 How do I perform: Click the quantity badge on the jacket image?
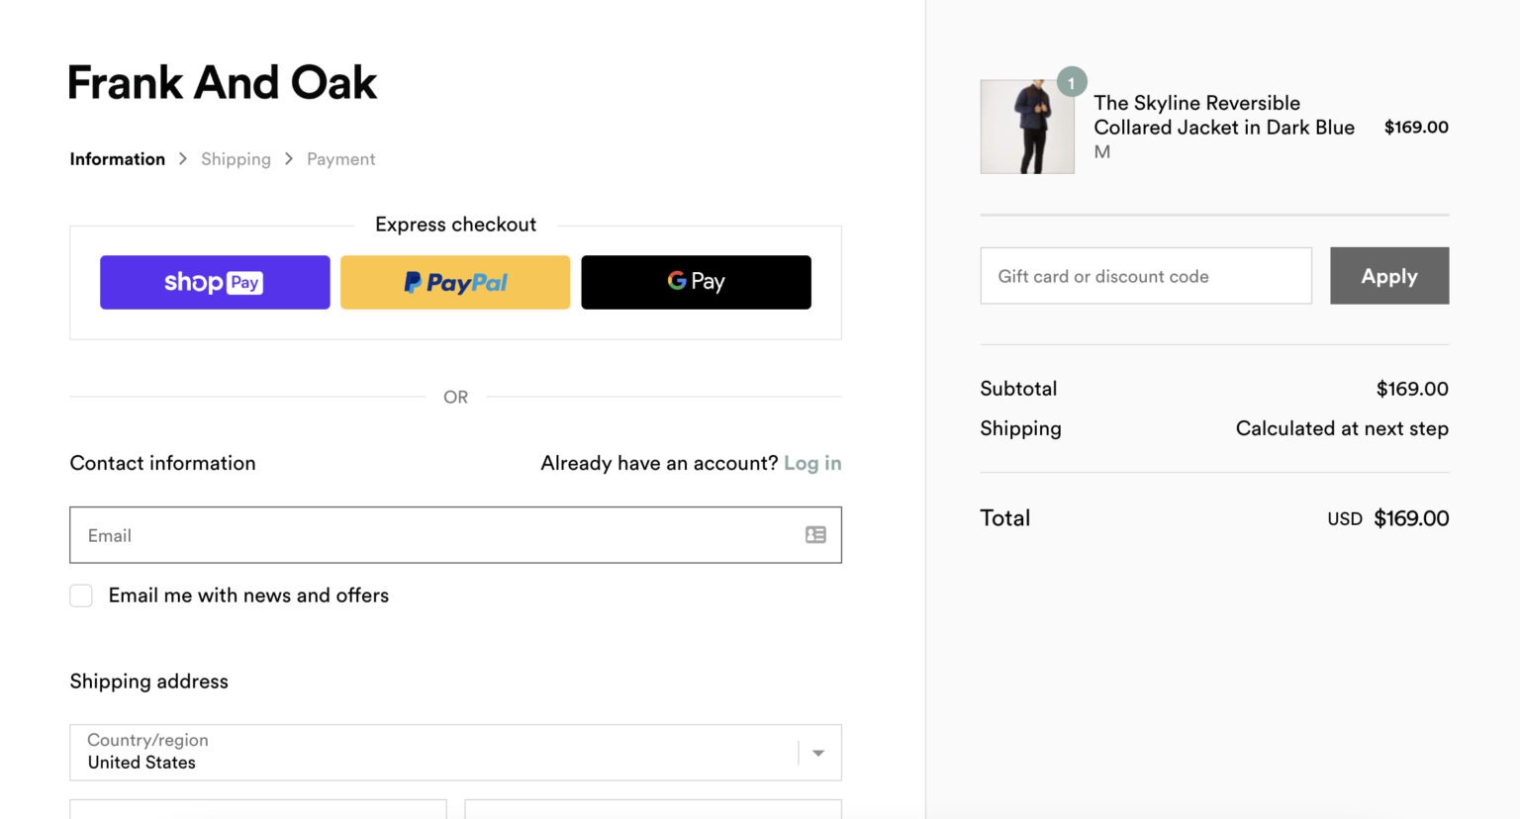[1071, 82]
